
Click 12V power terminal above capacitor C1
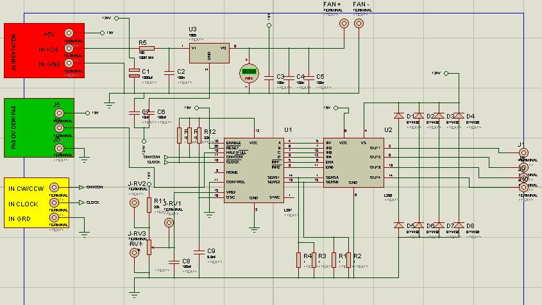pos(117,19)
